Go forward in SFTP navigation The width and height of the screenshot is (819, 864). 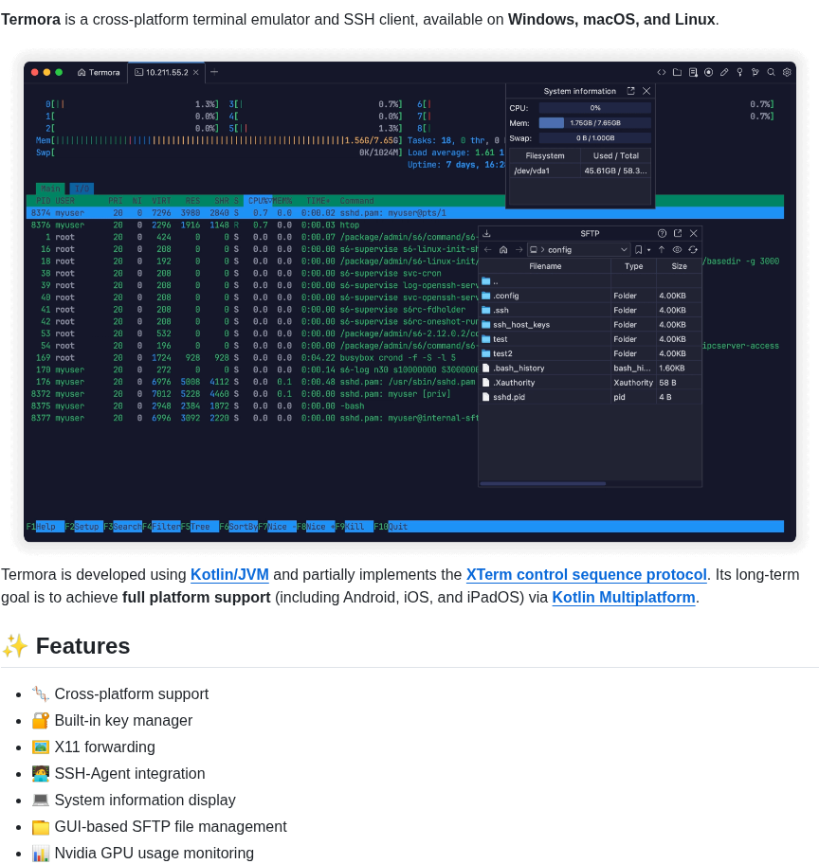pos(519,249)
